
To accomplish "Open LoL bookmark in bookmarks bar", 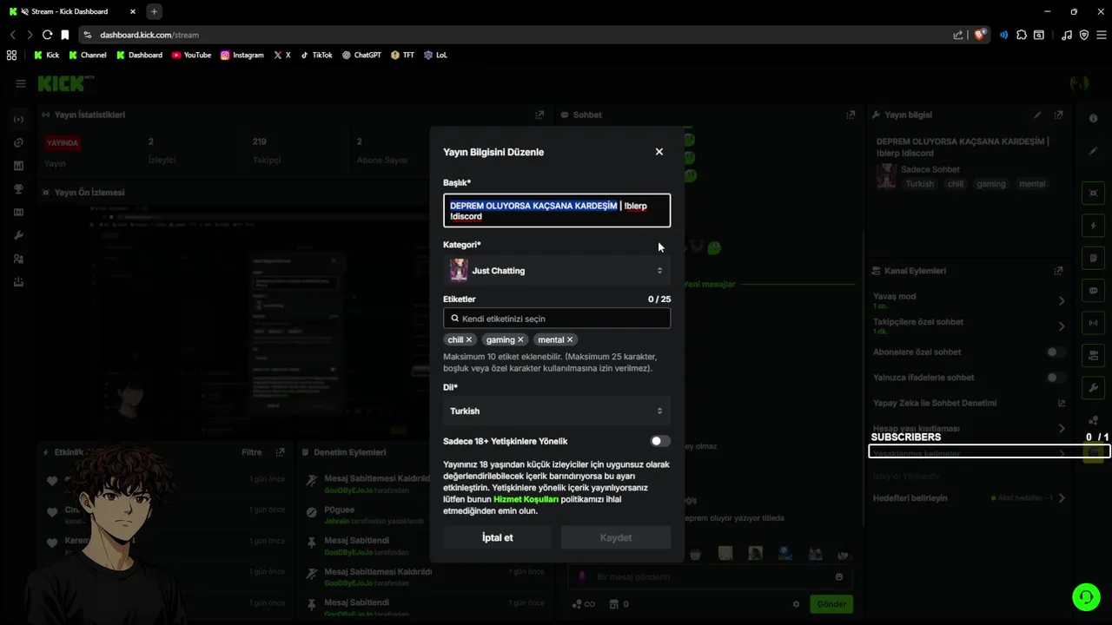I will pyautogui.click(x=435, y=55).
